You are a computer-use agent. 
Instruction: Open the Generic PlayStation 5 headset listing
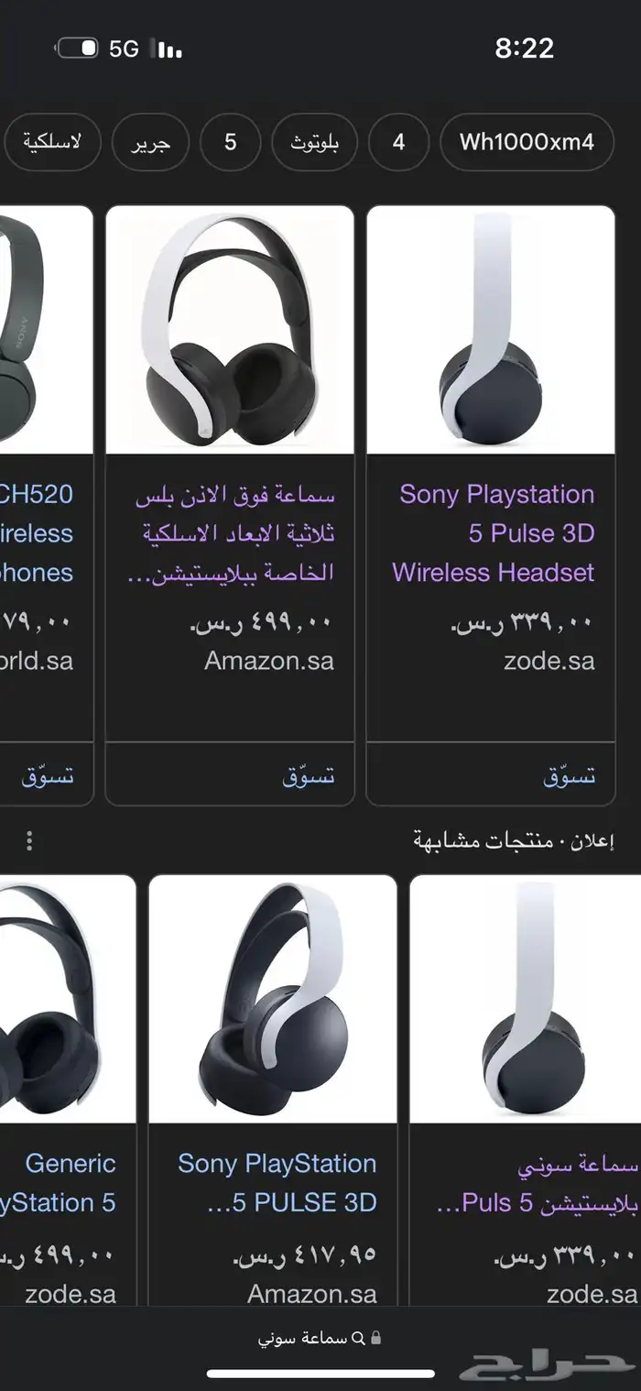click(59, 1182)
